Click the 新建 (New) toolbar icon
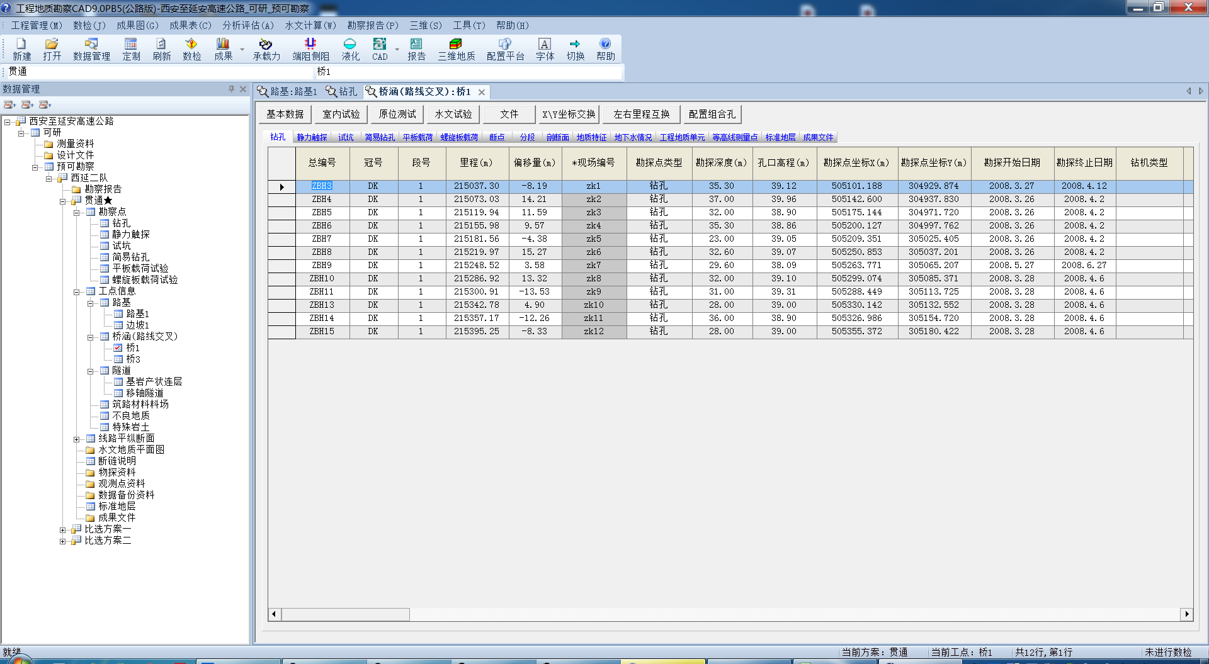This screenshot has height=664, width=1209. click(x=21, y=49)
